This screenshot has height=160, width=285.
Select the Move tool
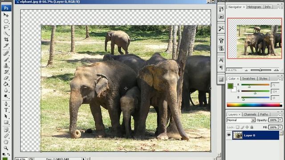pyautogui.click(x=6, y=15)
